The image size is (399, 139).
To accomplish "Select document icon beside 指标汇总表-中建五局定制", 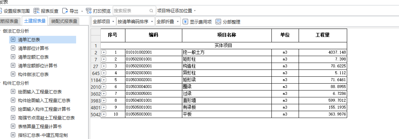I will 13,135.
